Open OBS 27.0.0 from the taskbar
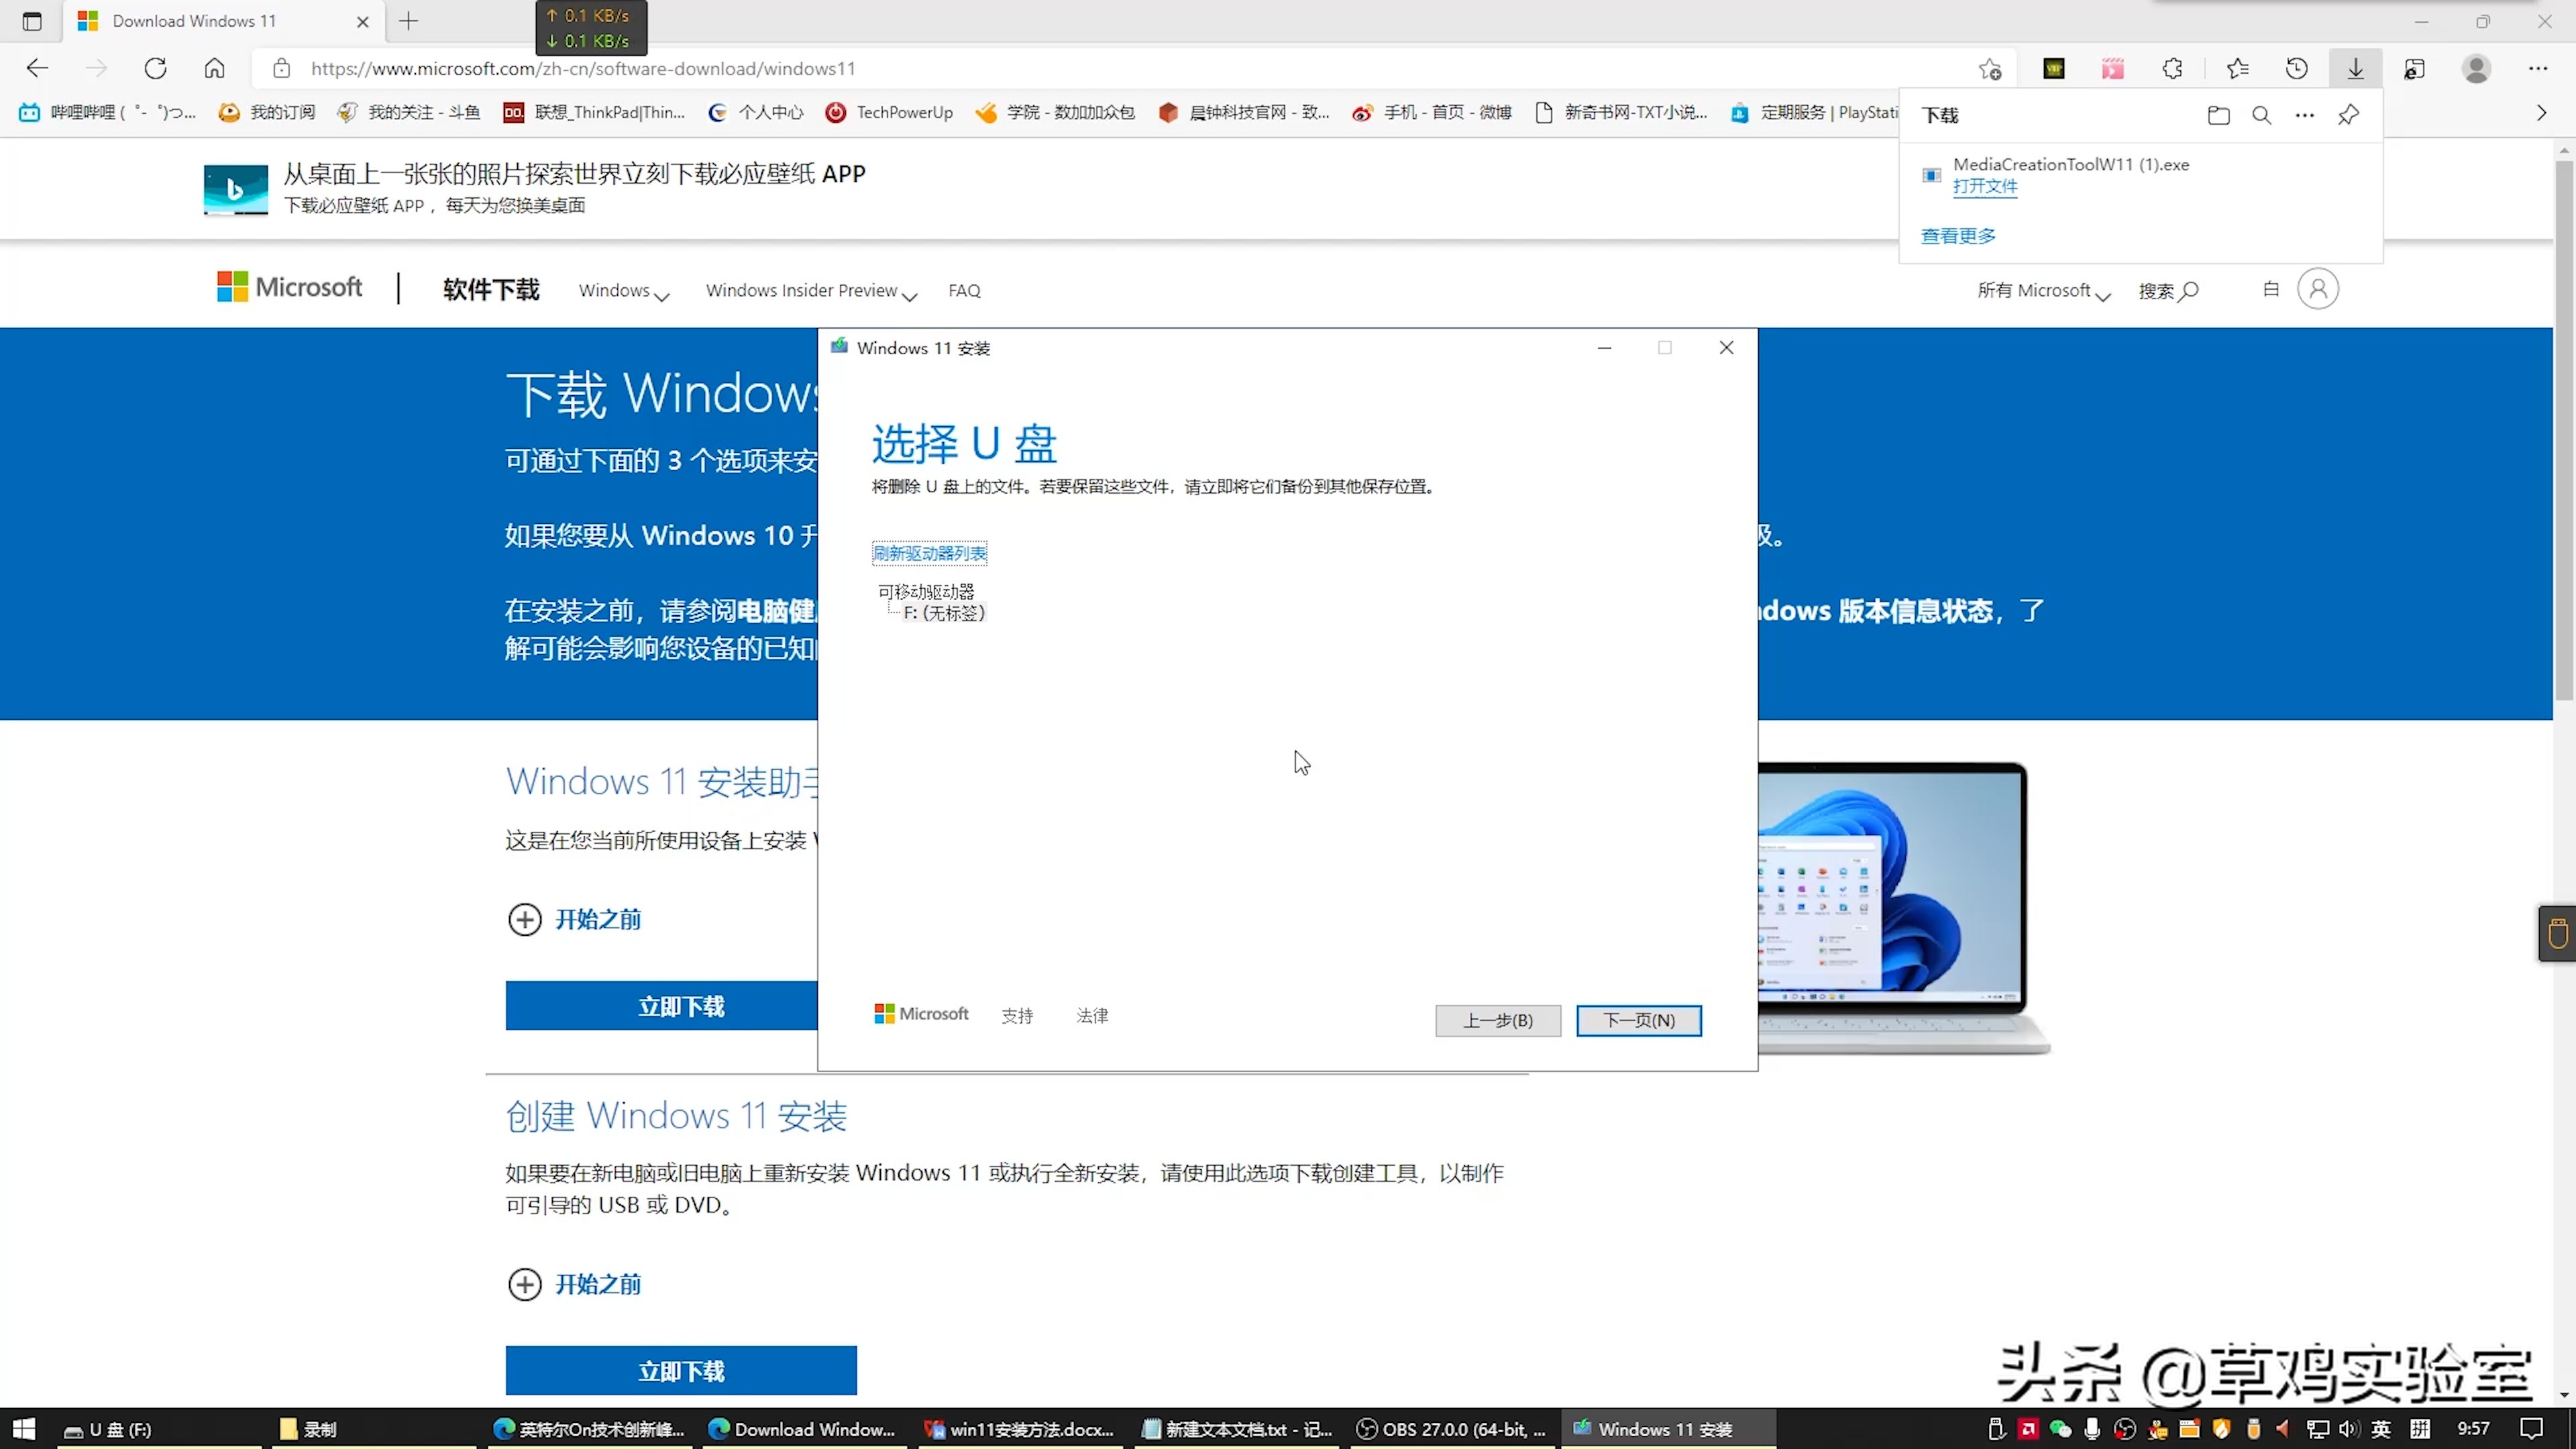Image resolution: width=2576 pixels, height=1449 pixels. pyautogui.click(x=1450, y=1429)
